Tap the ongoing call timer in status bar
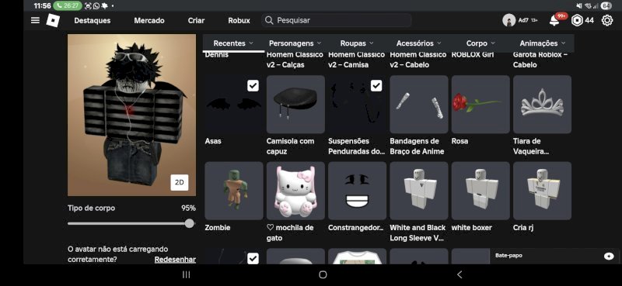Screen dimensions: 622x286 tap(68, 5)
